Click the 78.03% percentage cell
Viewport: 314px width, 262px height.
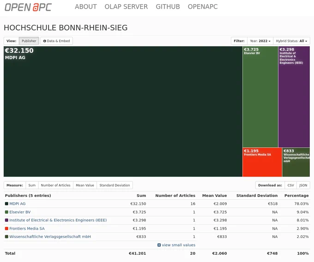(x=302, y=203)
